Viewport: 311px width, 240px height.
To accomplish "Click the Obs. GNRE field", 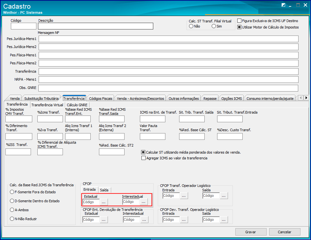I will click(x=168, y=88).
